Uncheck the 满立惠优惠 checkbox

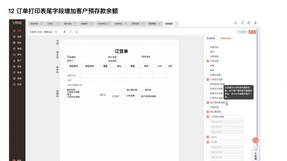pos(208,112)
